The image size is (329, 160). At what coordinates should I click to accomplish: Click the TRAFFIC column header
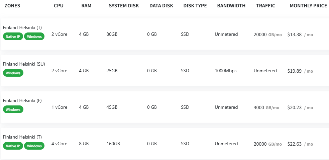265,6
